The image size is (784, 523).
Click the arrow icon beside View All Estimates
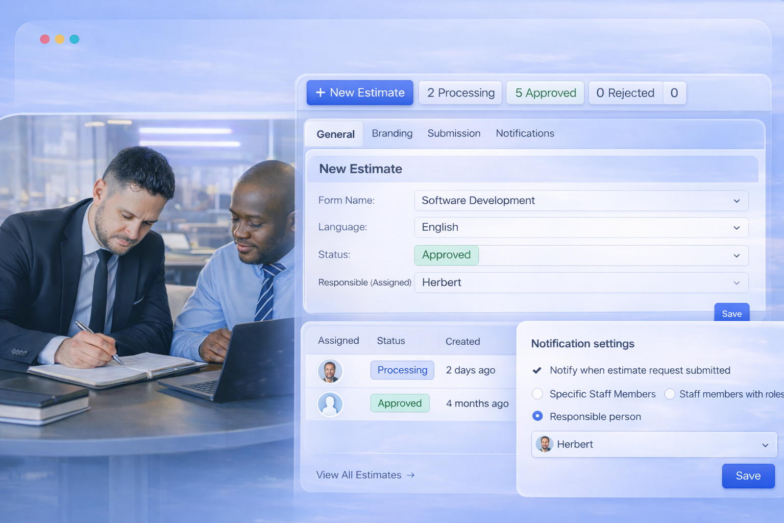click(x=411, y=475)
